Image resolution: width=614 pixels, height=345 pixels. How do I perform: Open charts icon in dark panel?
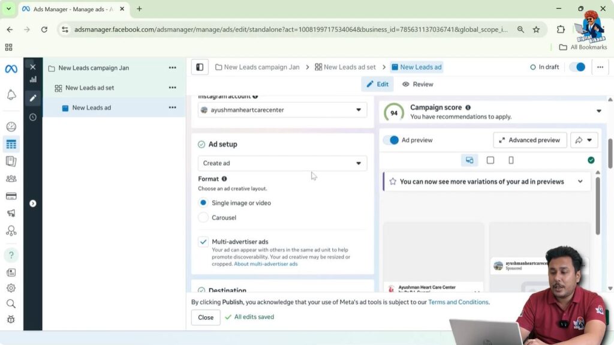(33, 80)
